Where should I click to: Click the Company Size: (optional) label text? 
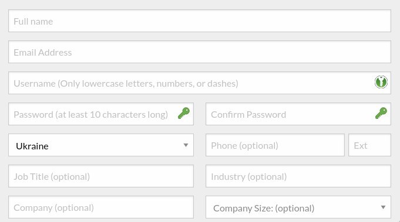[x=264, y=209]
